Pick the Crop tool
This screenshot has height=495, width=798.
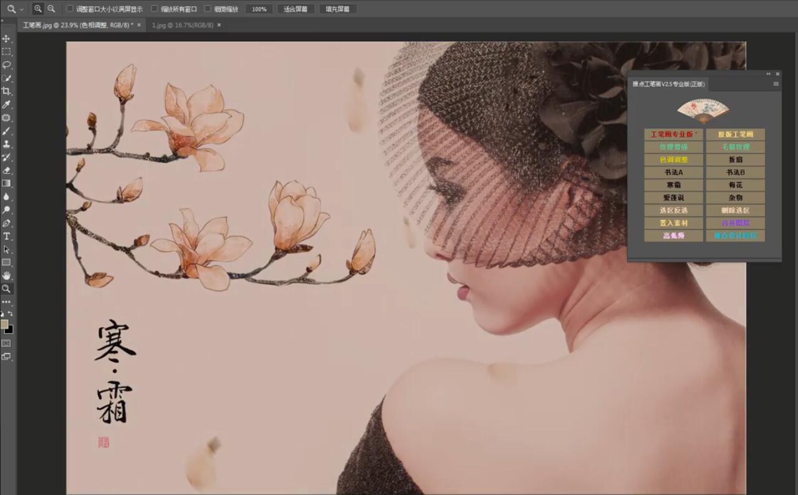(6, 91)
